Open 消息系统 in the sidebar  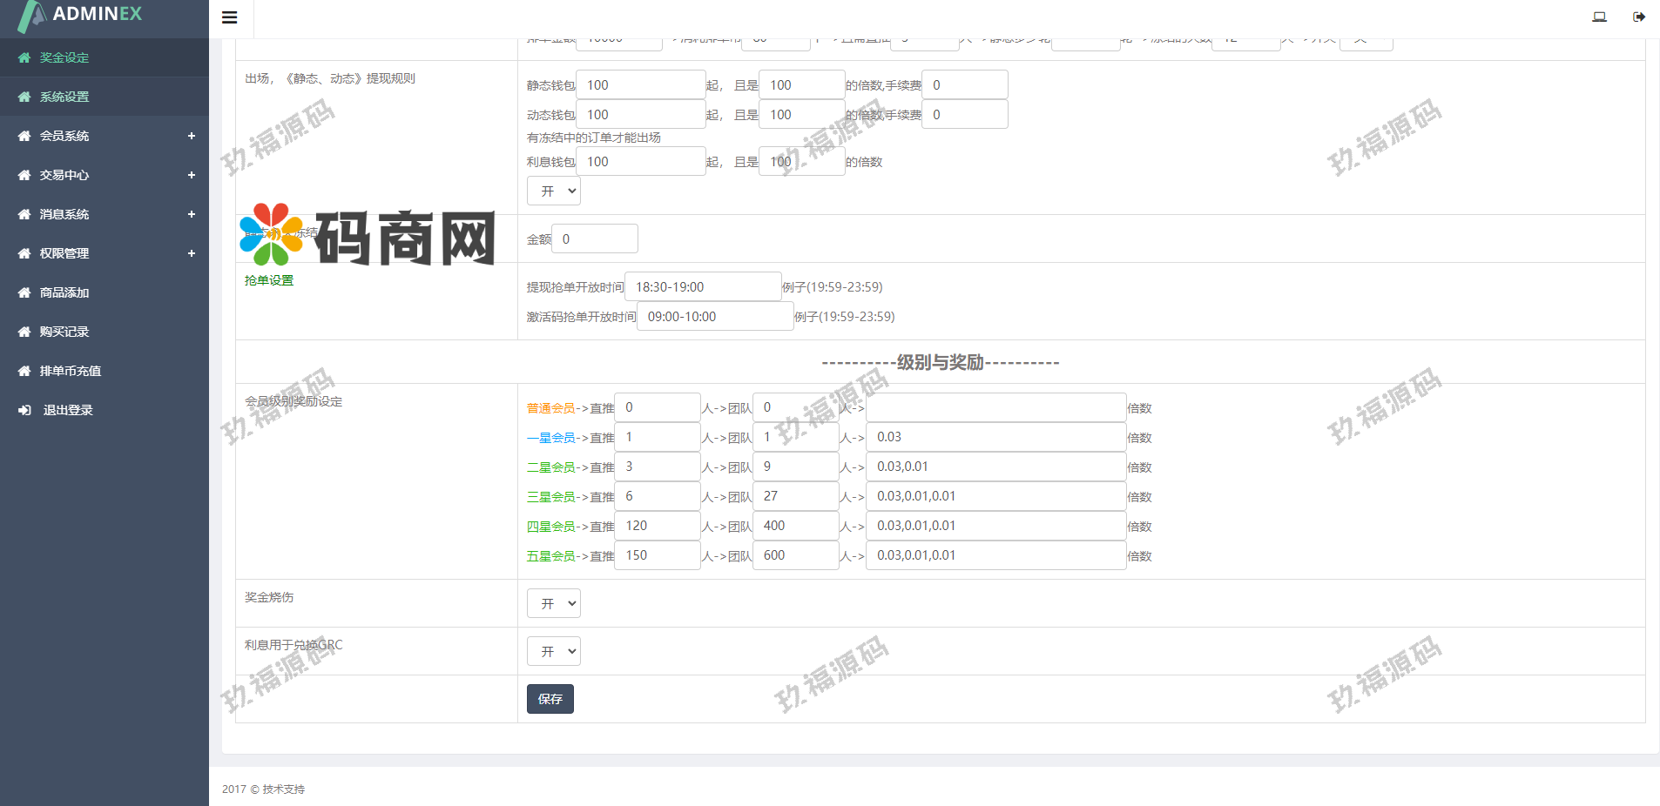tap(64, 215)
